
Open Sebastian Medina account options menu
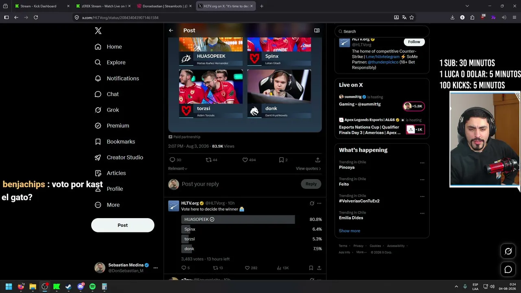click(155, 268)
